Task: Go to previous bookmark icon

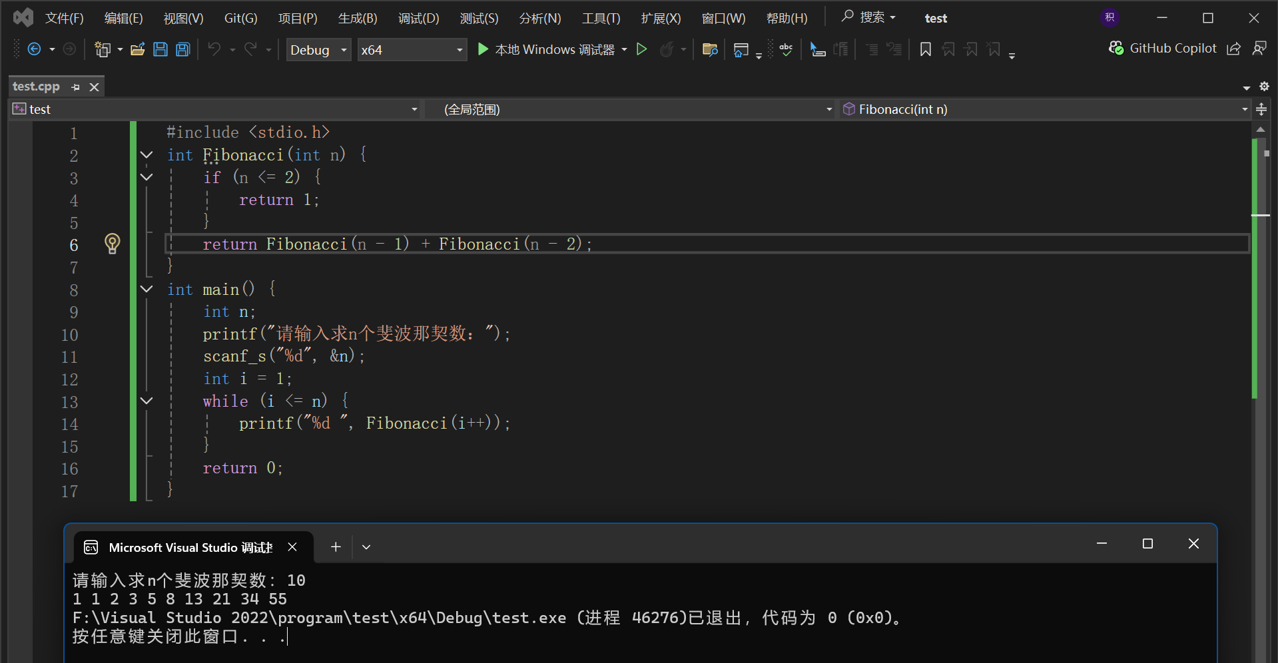Action: [x=948, y=49]
